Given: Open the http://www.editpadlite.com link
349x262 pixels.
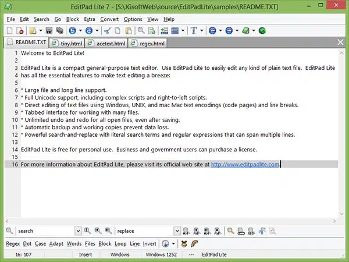Looking at the screenshot, I should pyautogui.click(x=245, y=164).
